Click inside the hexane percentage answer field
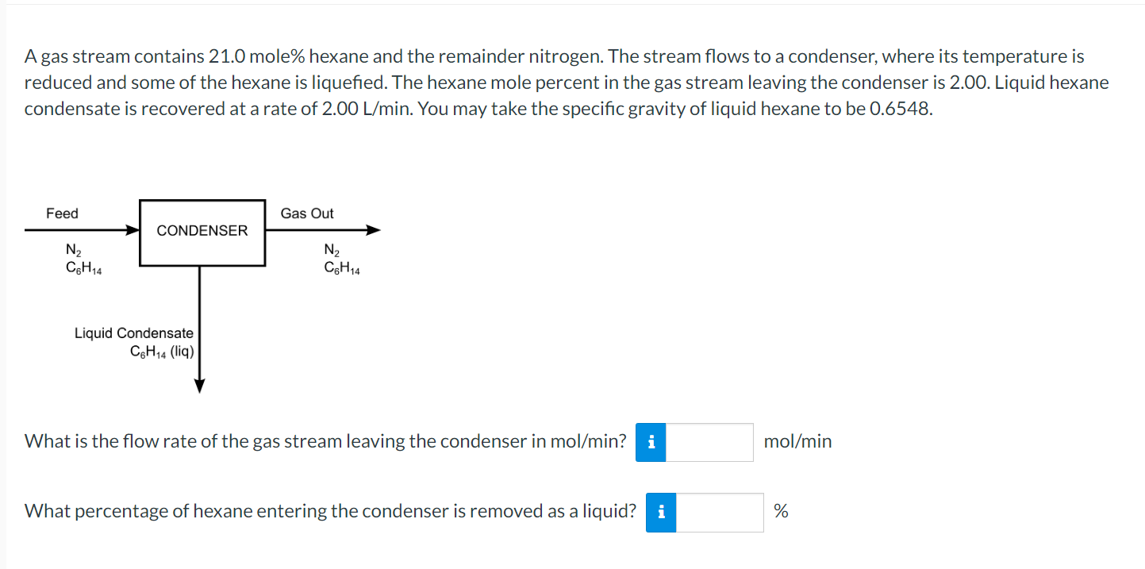1145x569 pixels. pyautogui.click(x=720, y=512)
